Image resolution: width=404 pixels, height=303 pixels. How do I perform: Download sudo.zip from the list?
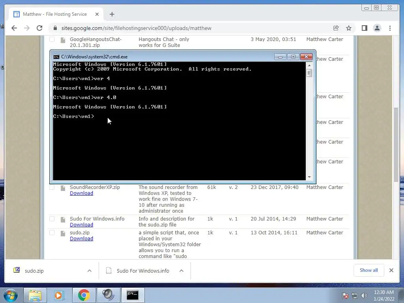81,239
